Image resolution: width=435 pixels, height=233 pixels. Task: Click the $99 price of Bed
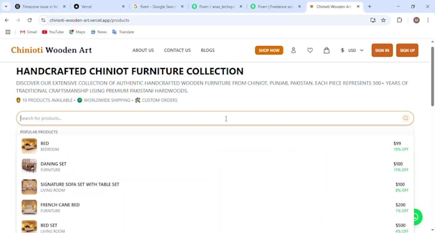[397, 143]
